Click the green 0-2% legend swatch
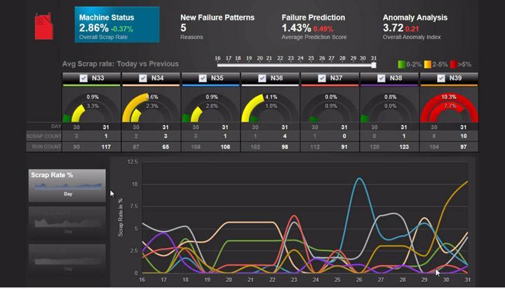Viewport: 505px width, 289px height. point(401,64)
